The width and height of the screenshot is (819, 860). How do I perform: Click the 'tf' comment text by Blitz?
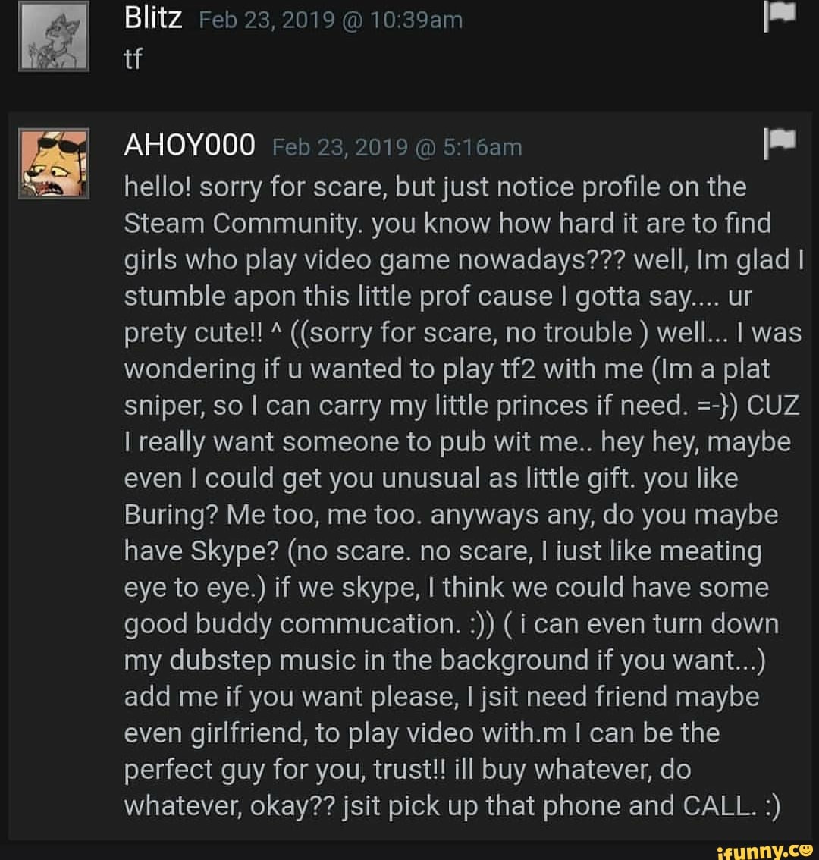pos(133,59)
